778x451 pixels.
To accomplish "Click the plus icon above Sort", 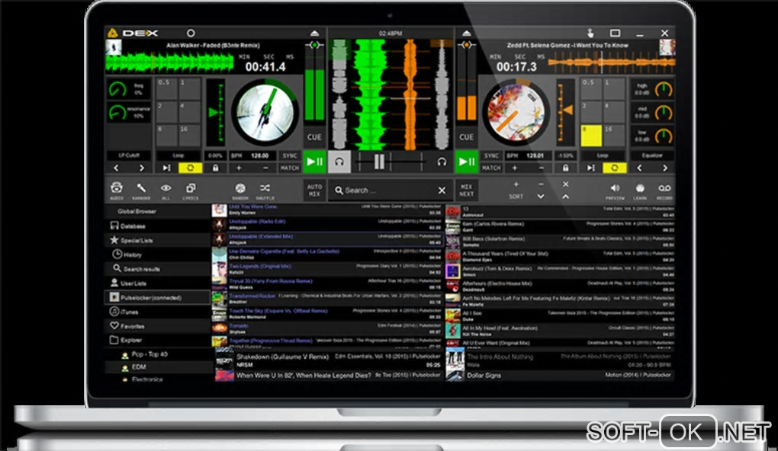I will (x=516, y=184).
